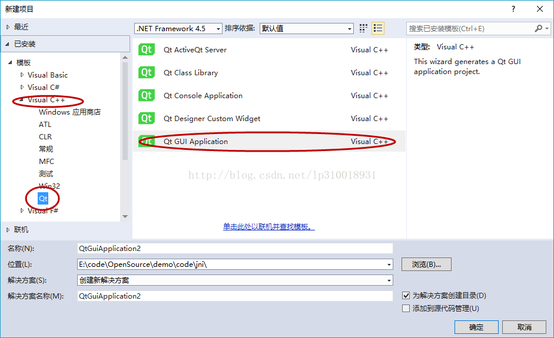Open the solution create-new dropdown
The height and width of the screenshot is (338, 554).
pos(389,280)
